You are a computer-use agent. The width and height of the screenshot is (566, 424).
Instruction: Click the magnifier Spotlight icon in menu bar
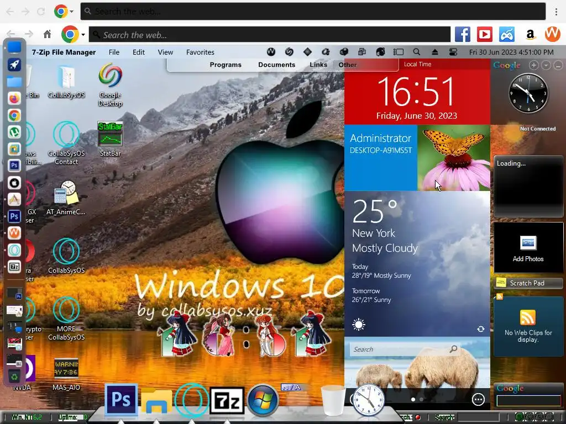(417, 52)
